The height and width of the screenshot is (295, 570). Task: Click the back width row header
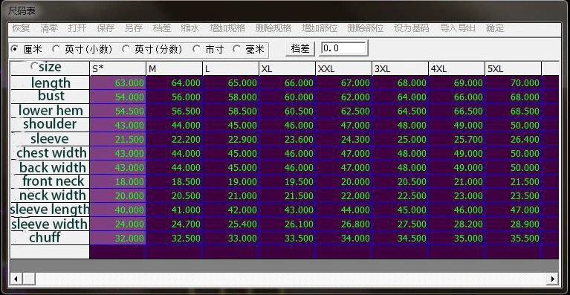[51, 167]
